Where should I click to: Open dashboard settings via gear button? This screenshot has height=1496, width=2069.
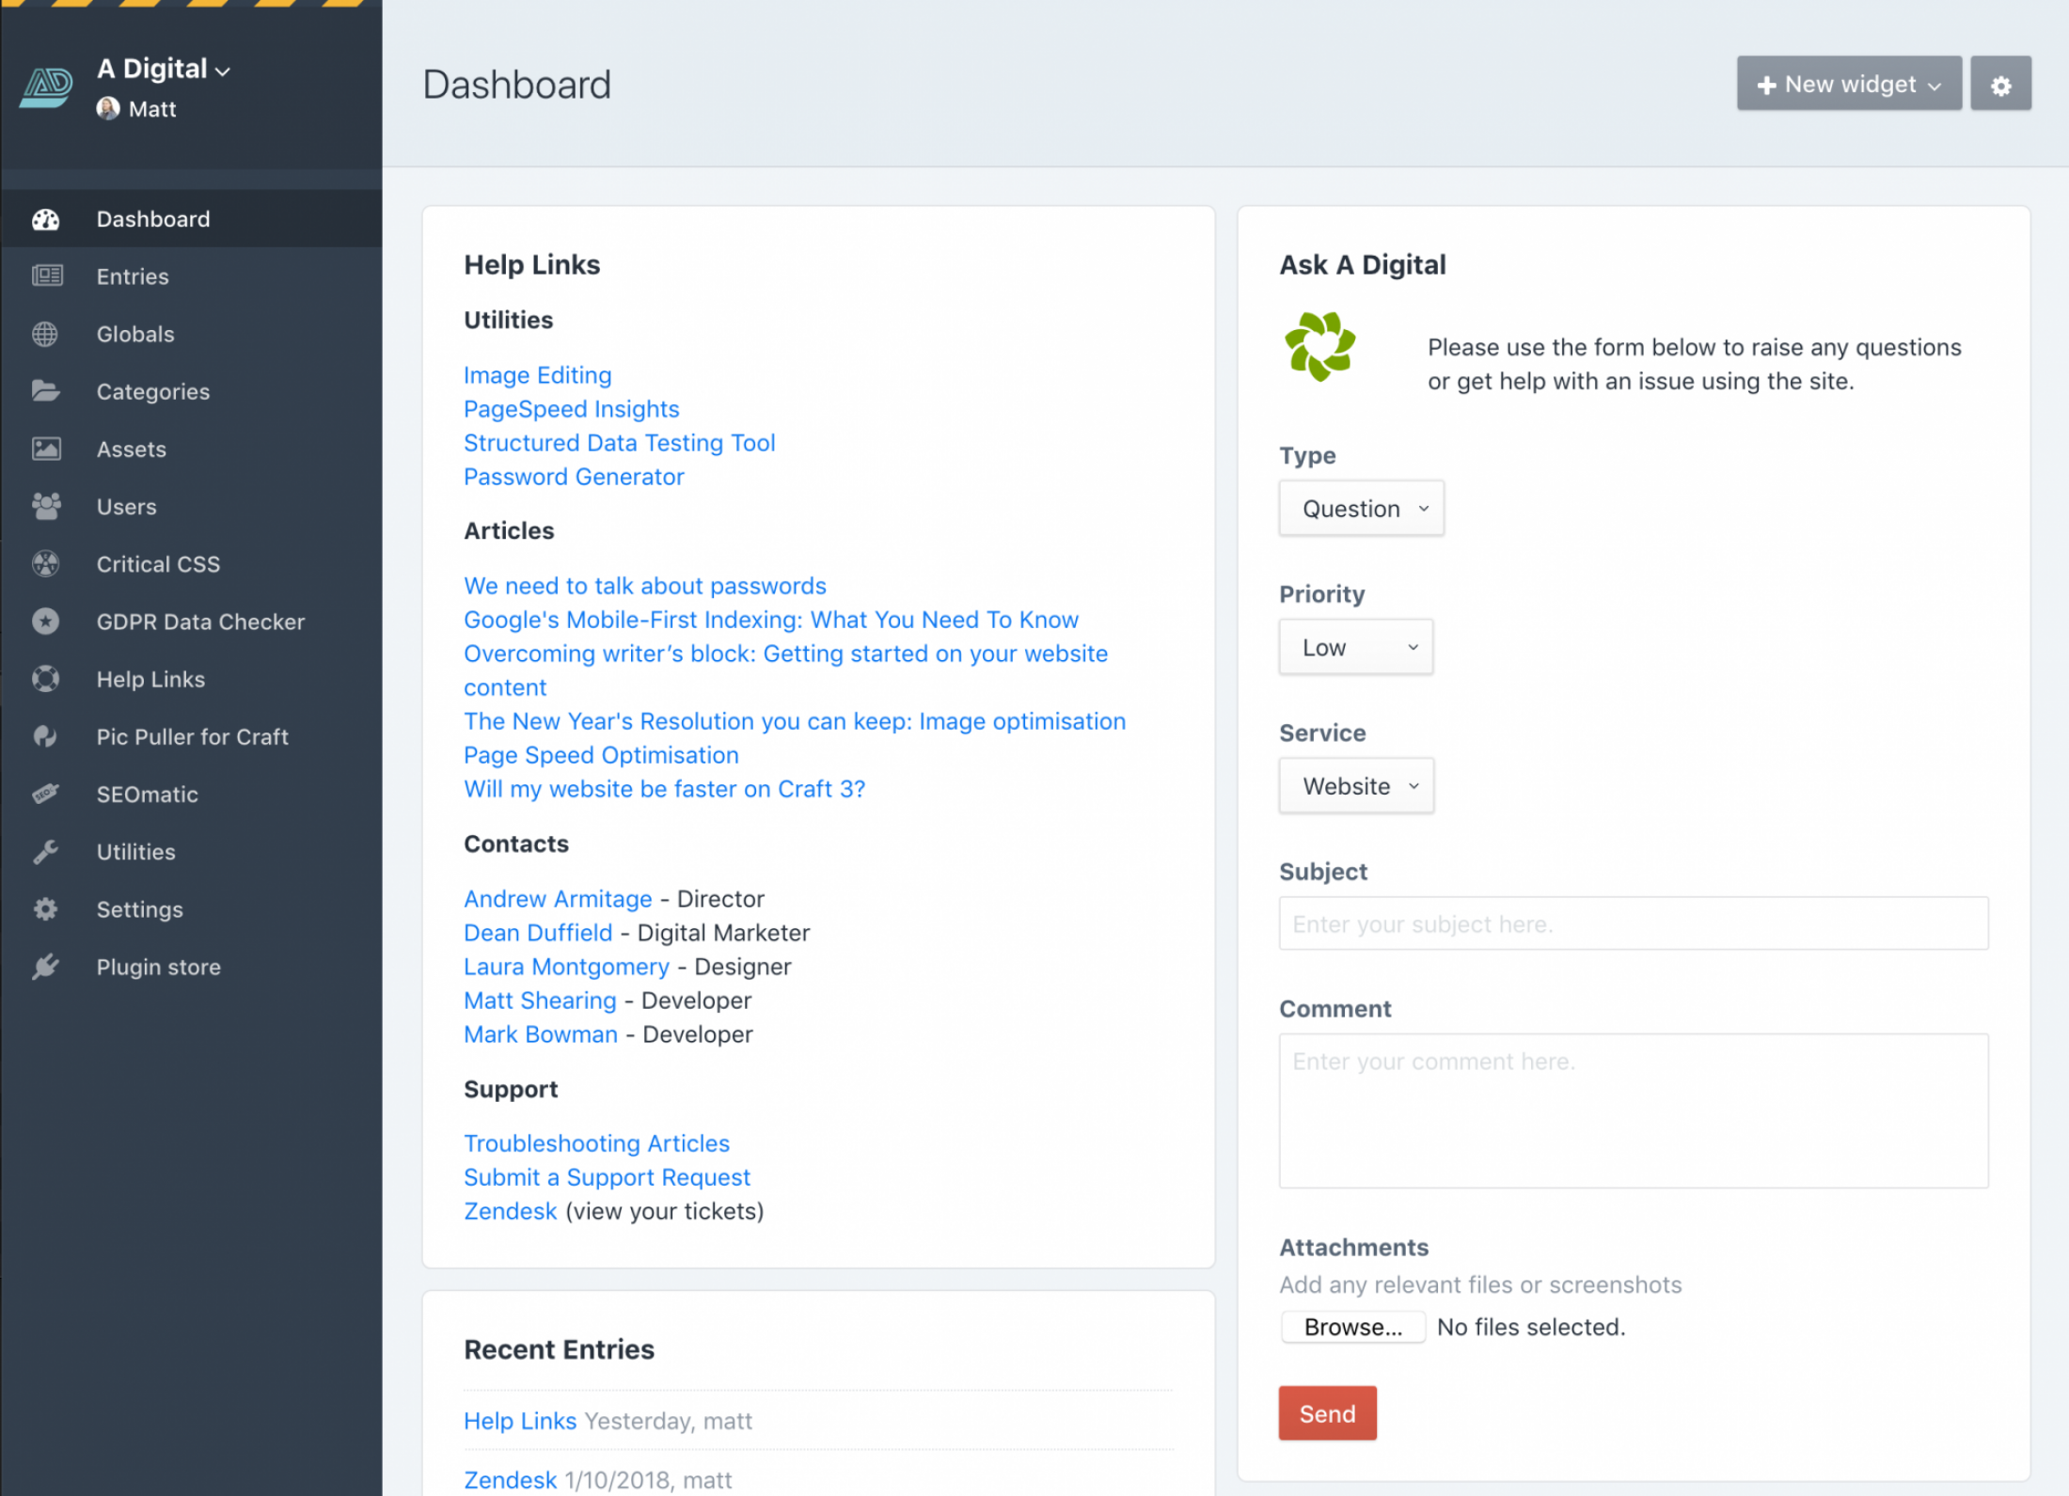click(x=2000, y=85)
